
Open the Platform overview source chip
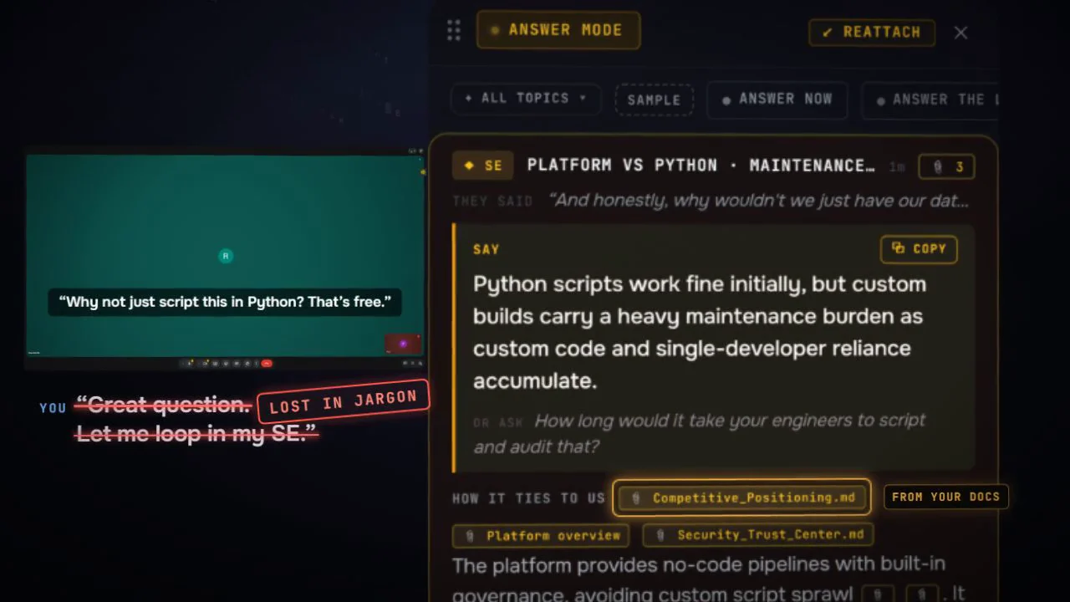pos(542,535)
